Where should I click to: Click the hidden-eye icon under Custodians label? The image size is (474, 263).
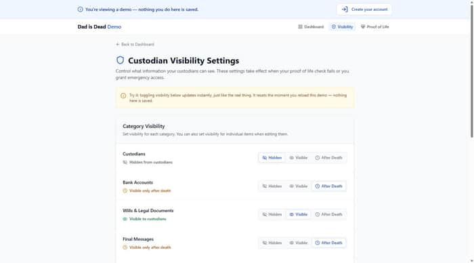pyautogui.click(x=125, y=163)
